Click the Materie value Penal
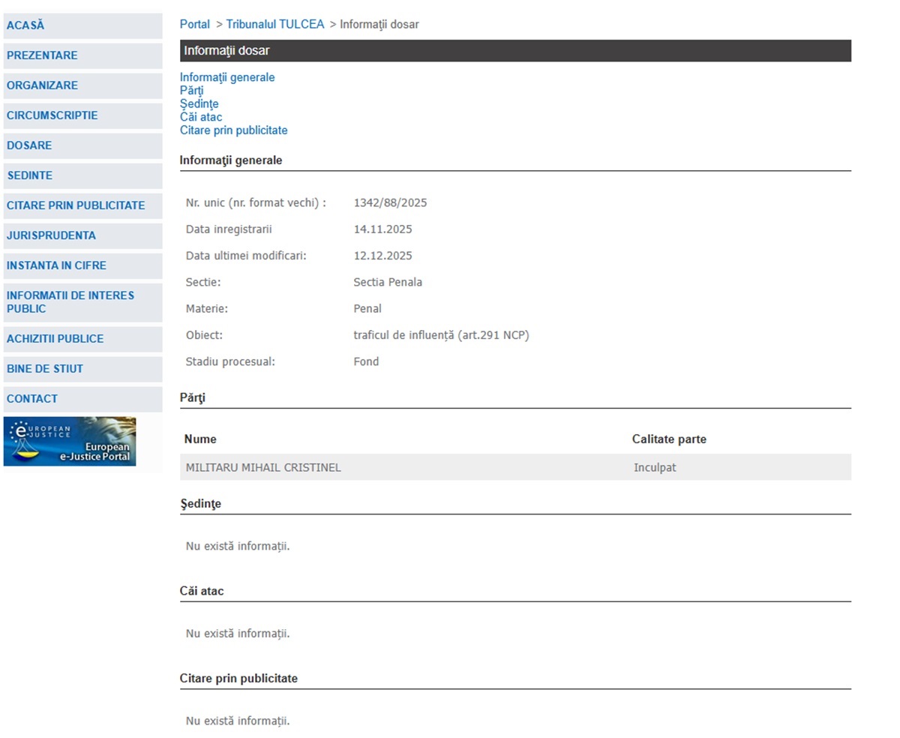 [367, 308]
